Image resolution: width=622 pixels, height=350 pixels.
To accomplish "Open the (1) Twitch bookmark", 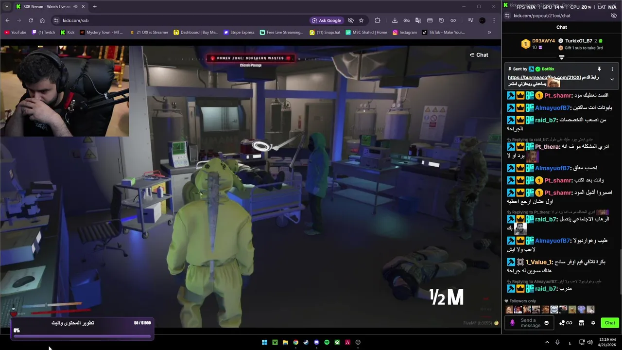I will (x=43, y=33).
